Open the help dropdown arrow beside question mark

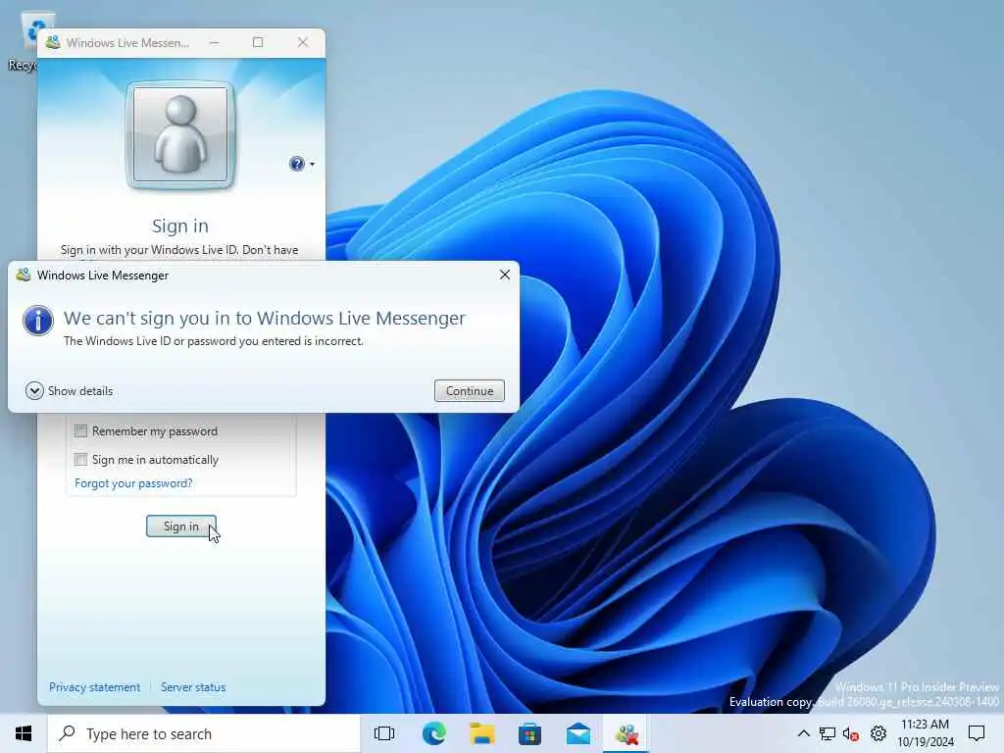[x=313, y=164]
